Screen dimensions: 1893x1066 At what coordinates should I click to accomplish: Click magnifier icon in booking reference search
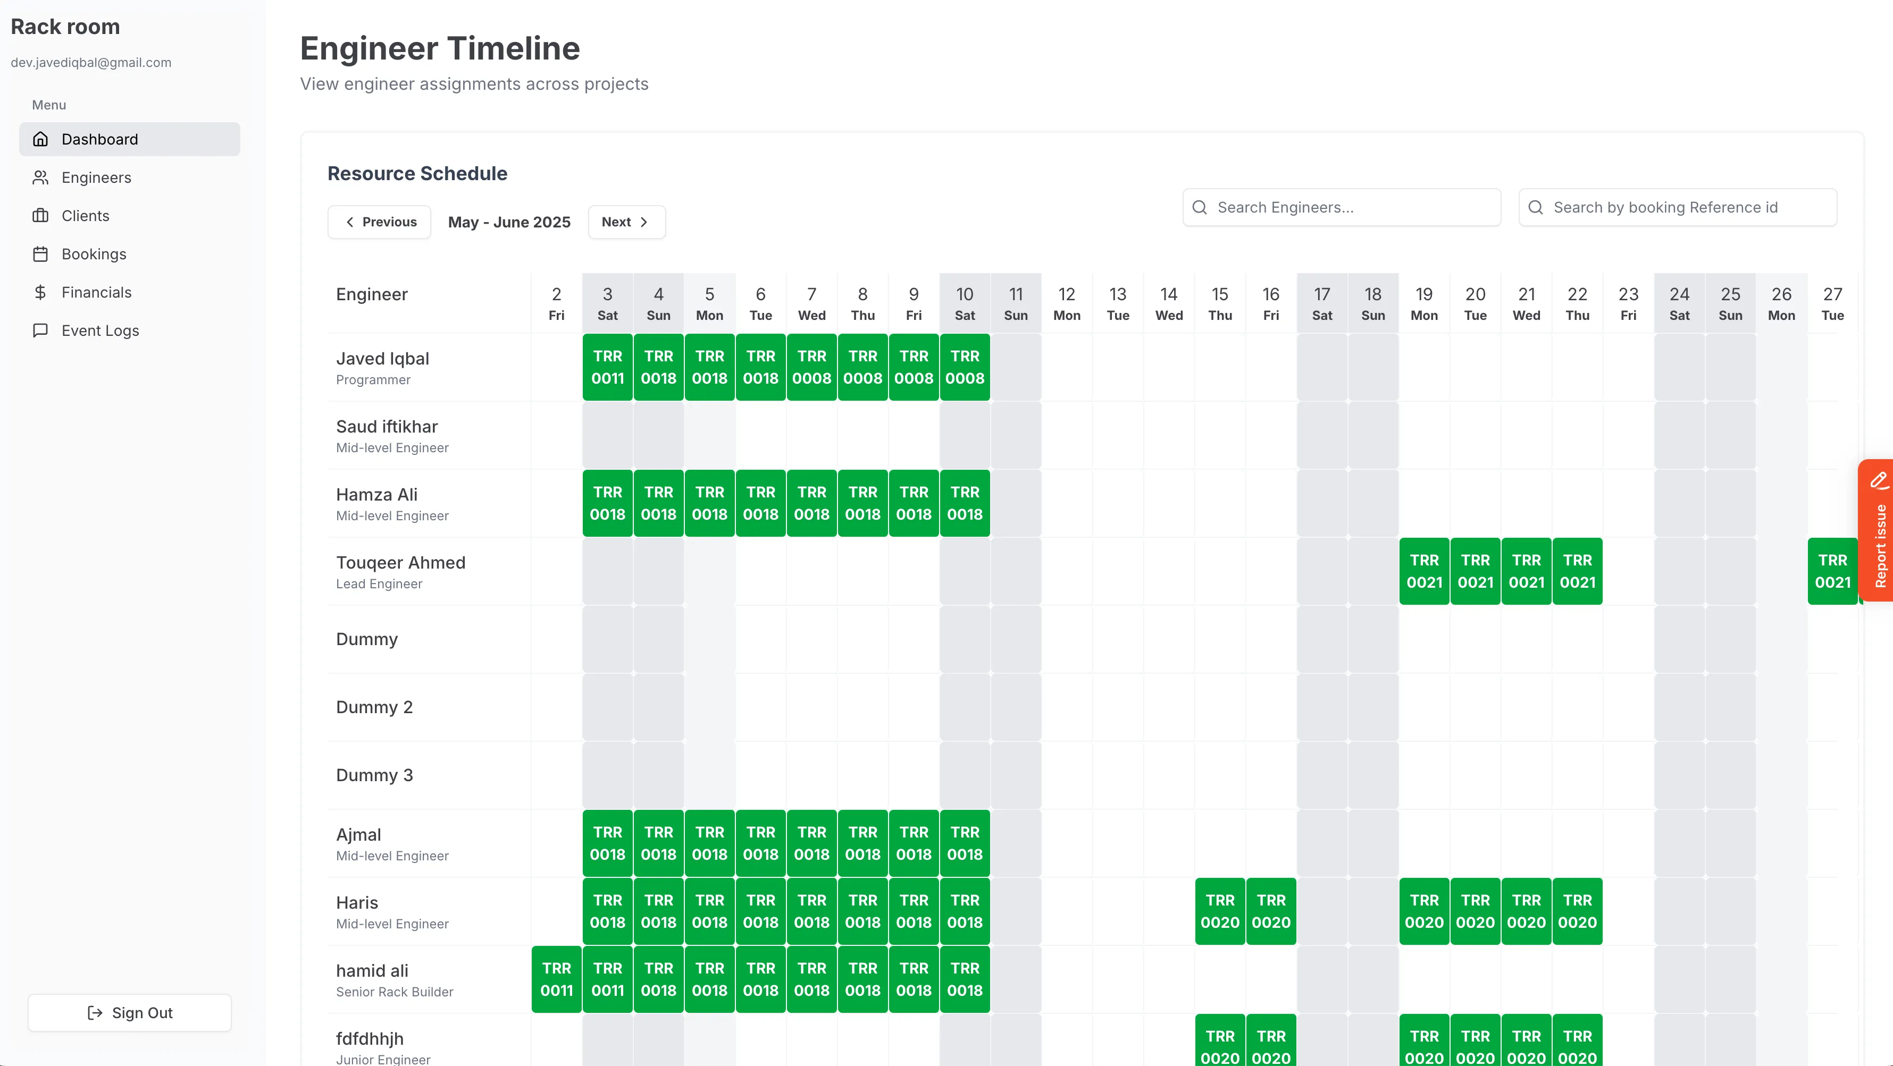(1535, 208)
